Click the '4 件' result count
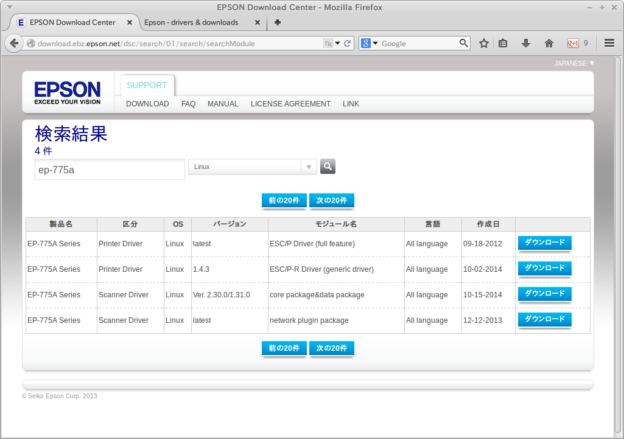Screen dimensions: 624x439 [43, 151]
